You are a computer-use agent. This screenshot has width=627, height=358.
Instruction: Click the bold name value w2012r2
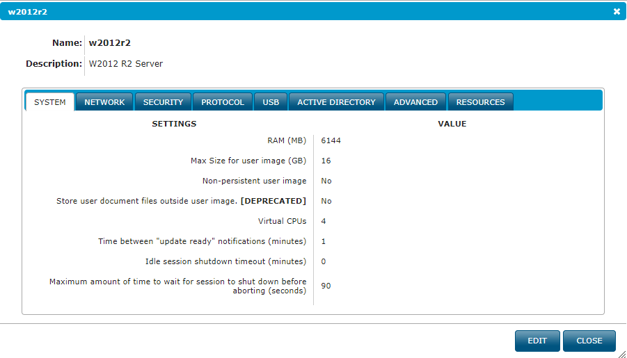coord(109,43)
